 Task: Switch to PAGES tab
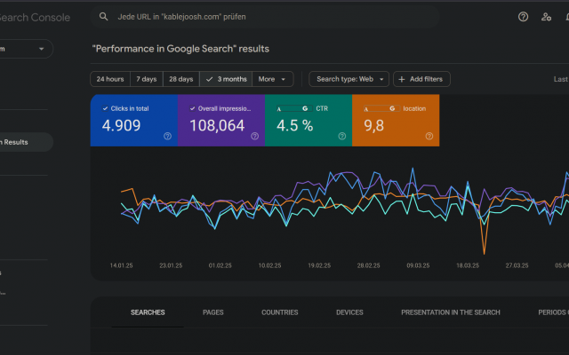click(x=213, y=312)
